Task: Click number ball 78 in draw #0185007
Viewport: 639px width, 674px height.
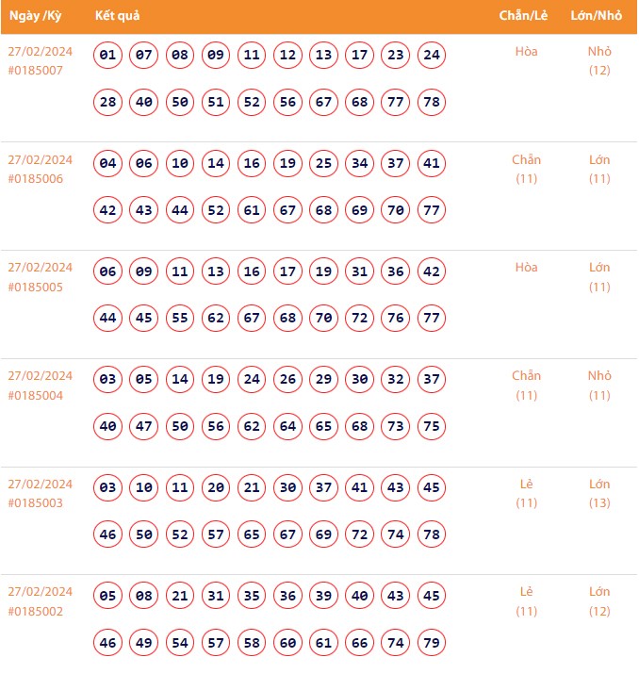Action: [432, 103]
